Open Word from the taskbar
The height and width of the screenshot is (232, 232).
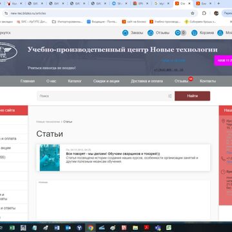point(57,227)
